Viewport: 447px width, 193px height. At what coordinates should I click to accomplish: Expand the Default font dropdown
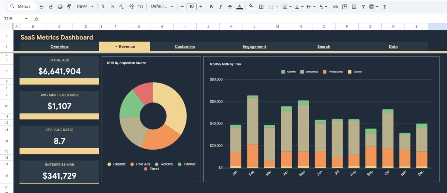pos(162,7)
